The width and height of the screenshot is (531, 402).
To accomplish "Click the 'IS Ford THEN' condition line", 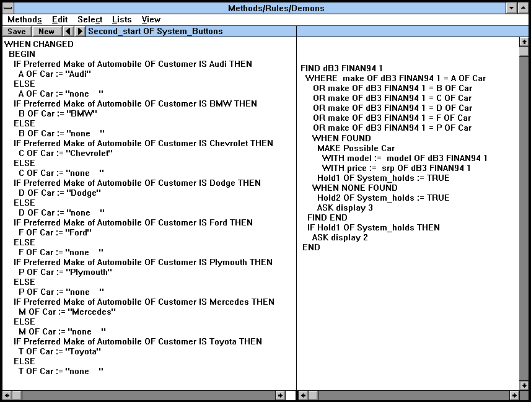I will [133, 222].
